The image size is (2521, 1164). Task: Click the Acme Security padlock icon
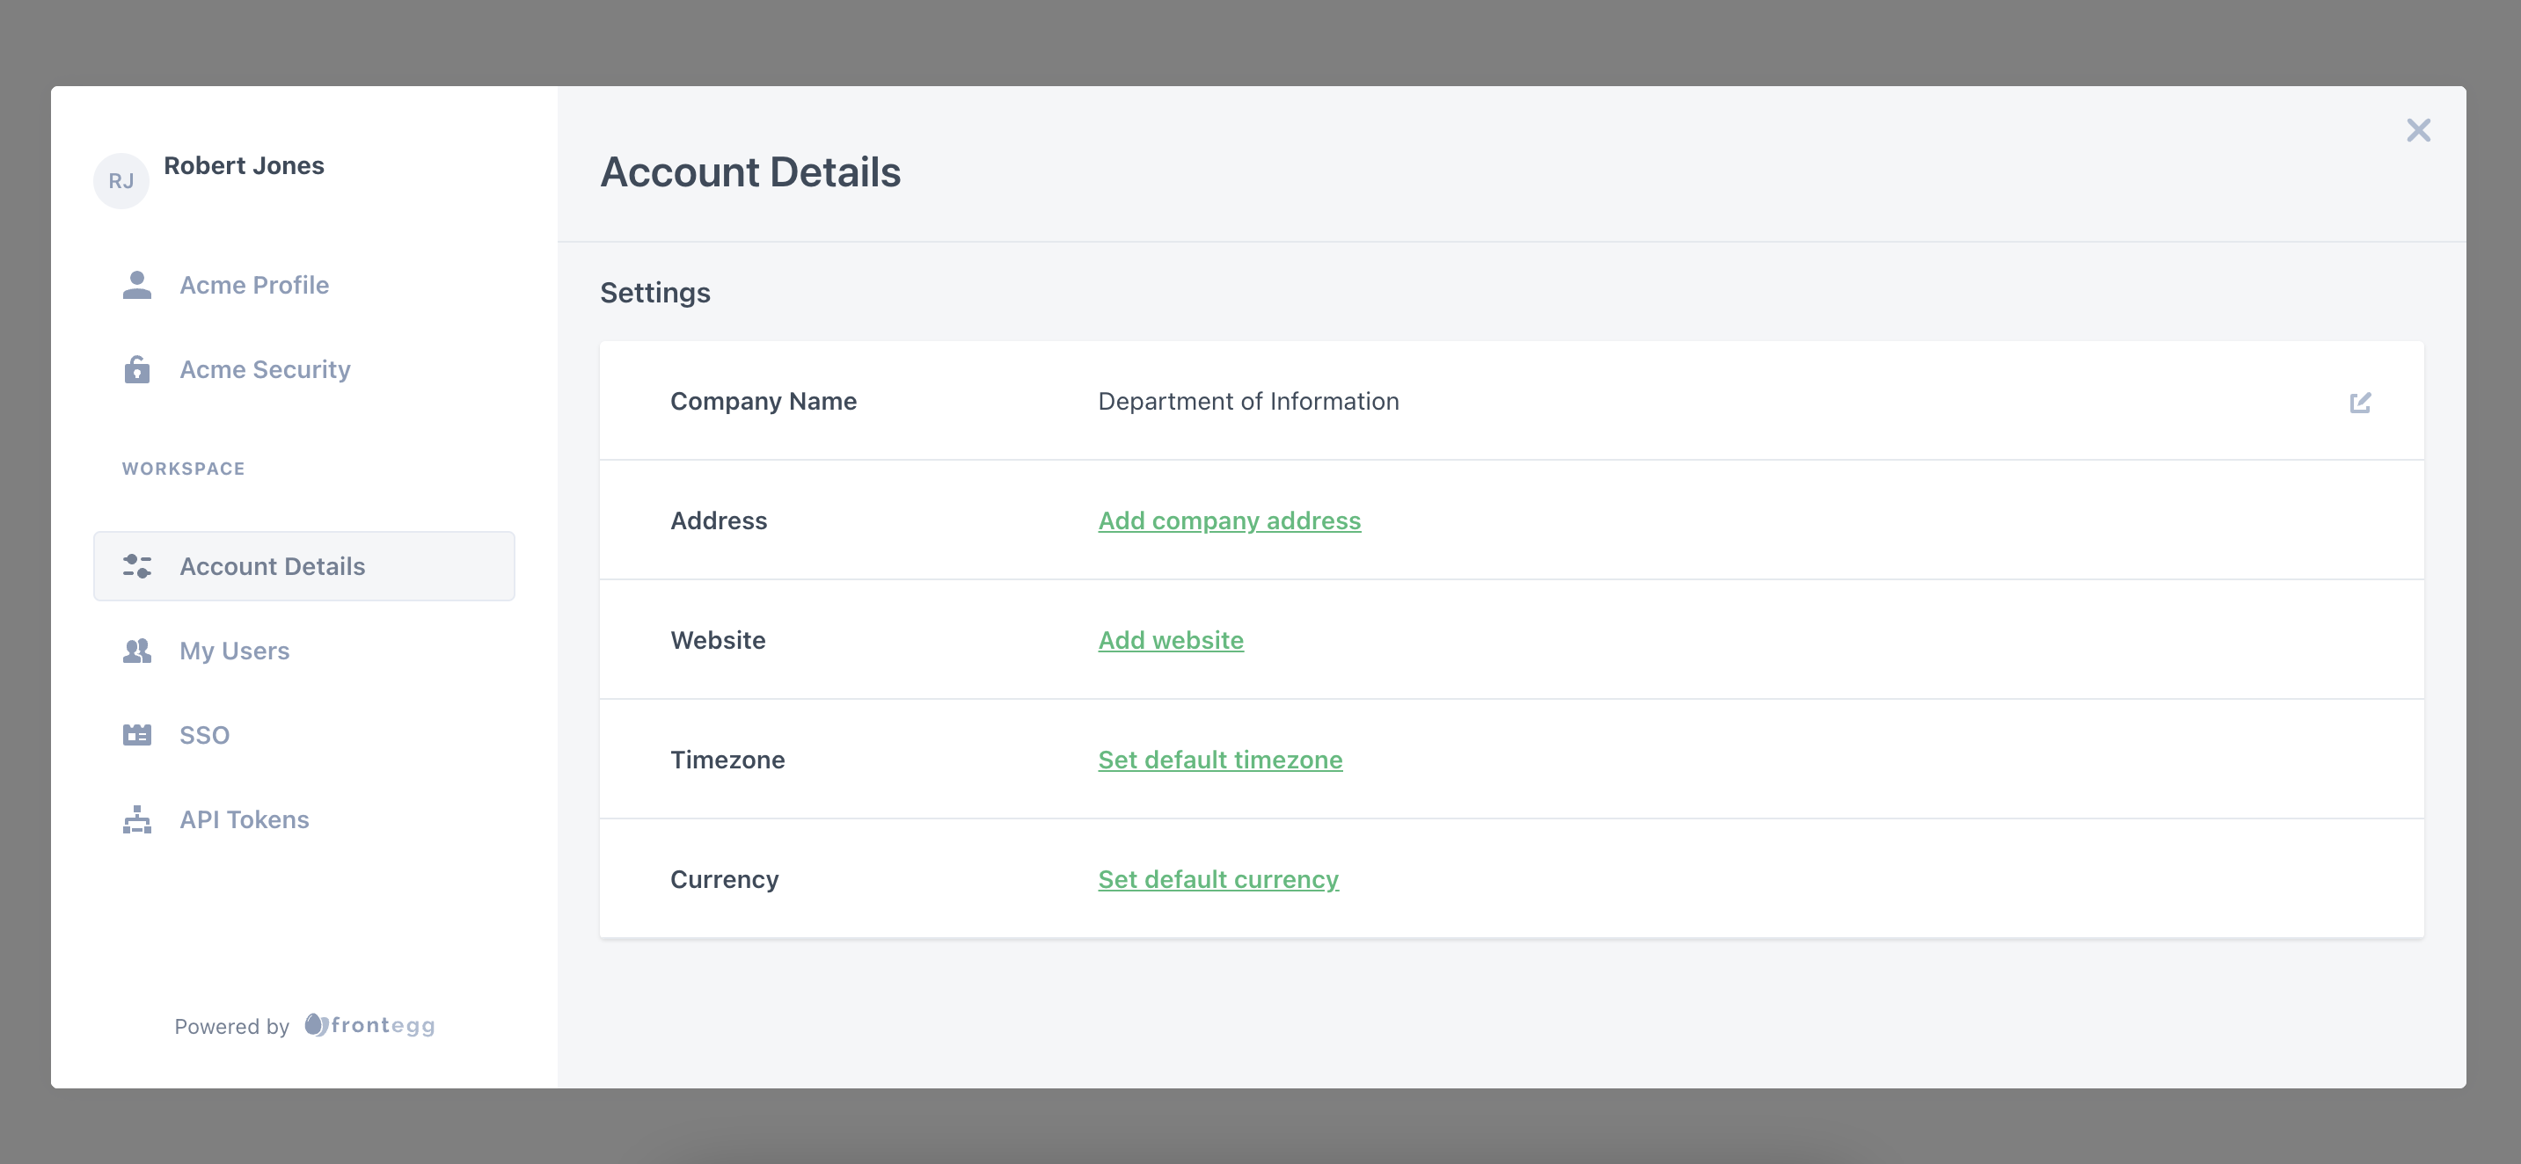137,370
